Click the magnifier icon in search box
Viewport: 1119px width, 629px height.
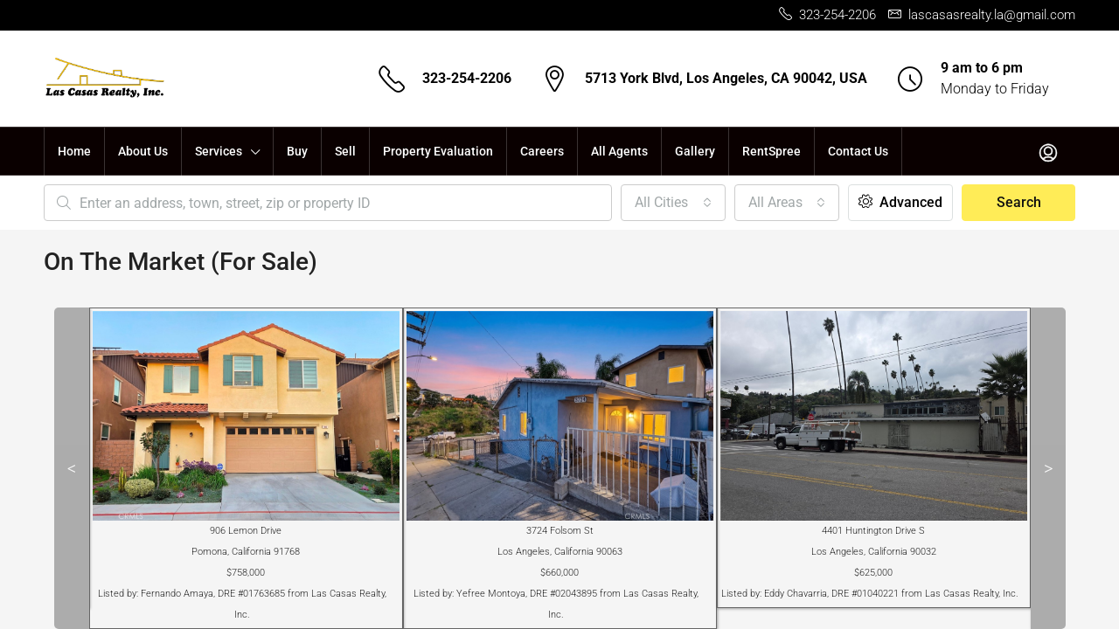63,203
